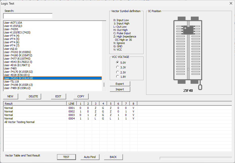Click the Import button

tap(120, 89)
